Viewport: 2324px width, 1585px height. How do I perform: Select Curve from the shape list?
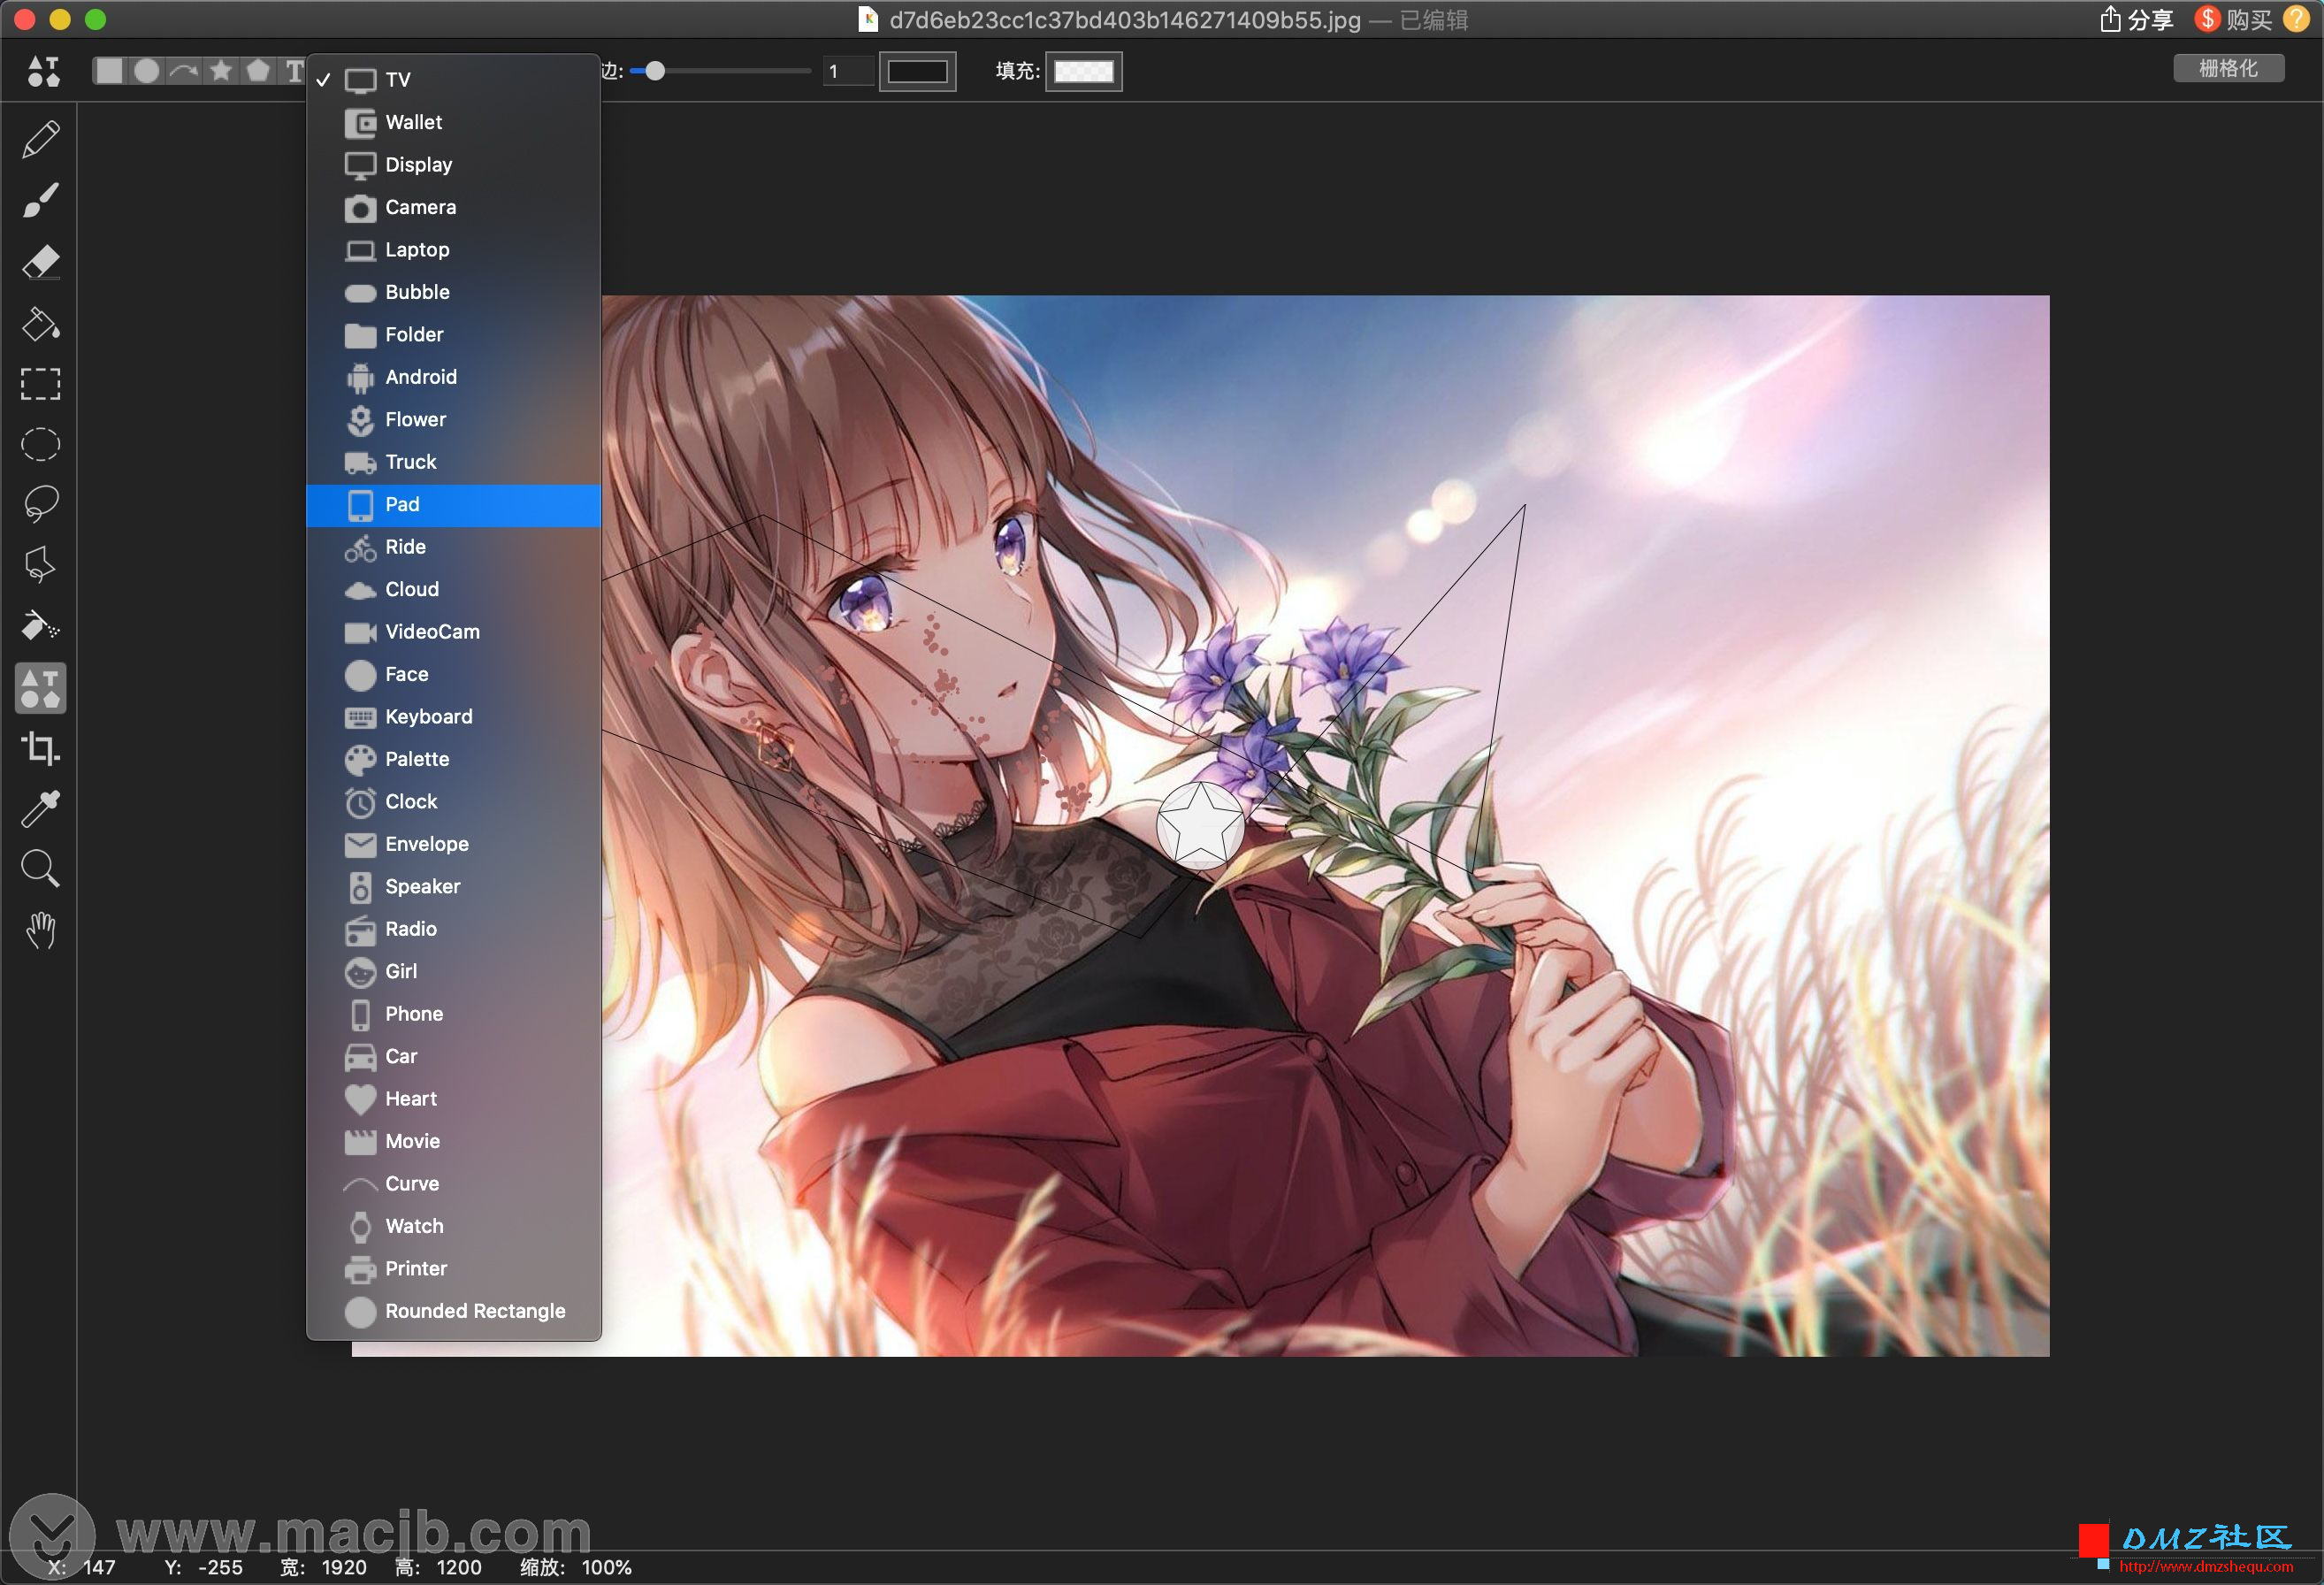pyautogui.click(x=453, y=1185)
